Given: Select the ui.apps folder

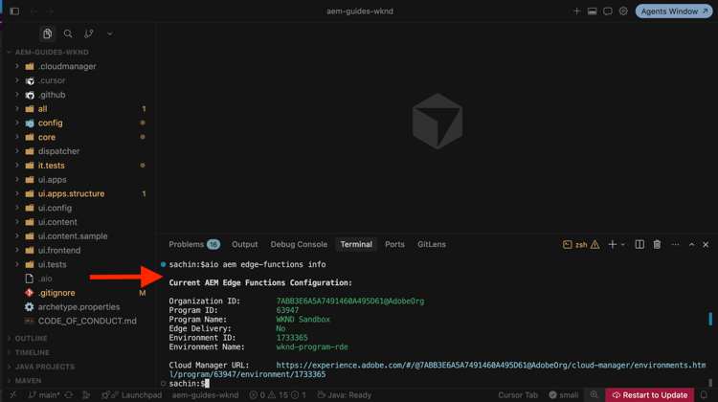Looking at the screenshot, I should 53,180.
